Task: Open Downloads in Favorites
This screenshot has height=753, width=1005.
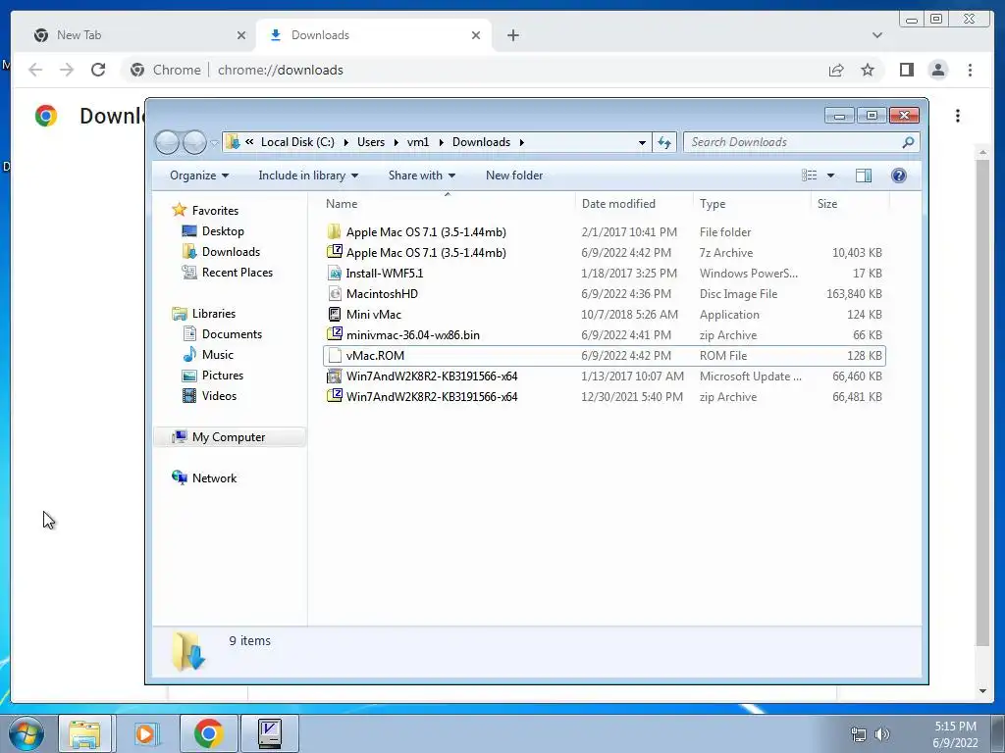Action: pyautogui.click(x=231, y=252)
